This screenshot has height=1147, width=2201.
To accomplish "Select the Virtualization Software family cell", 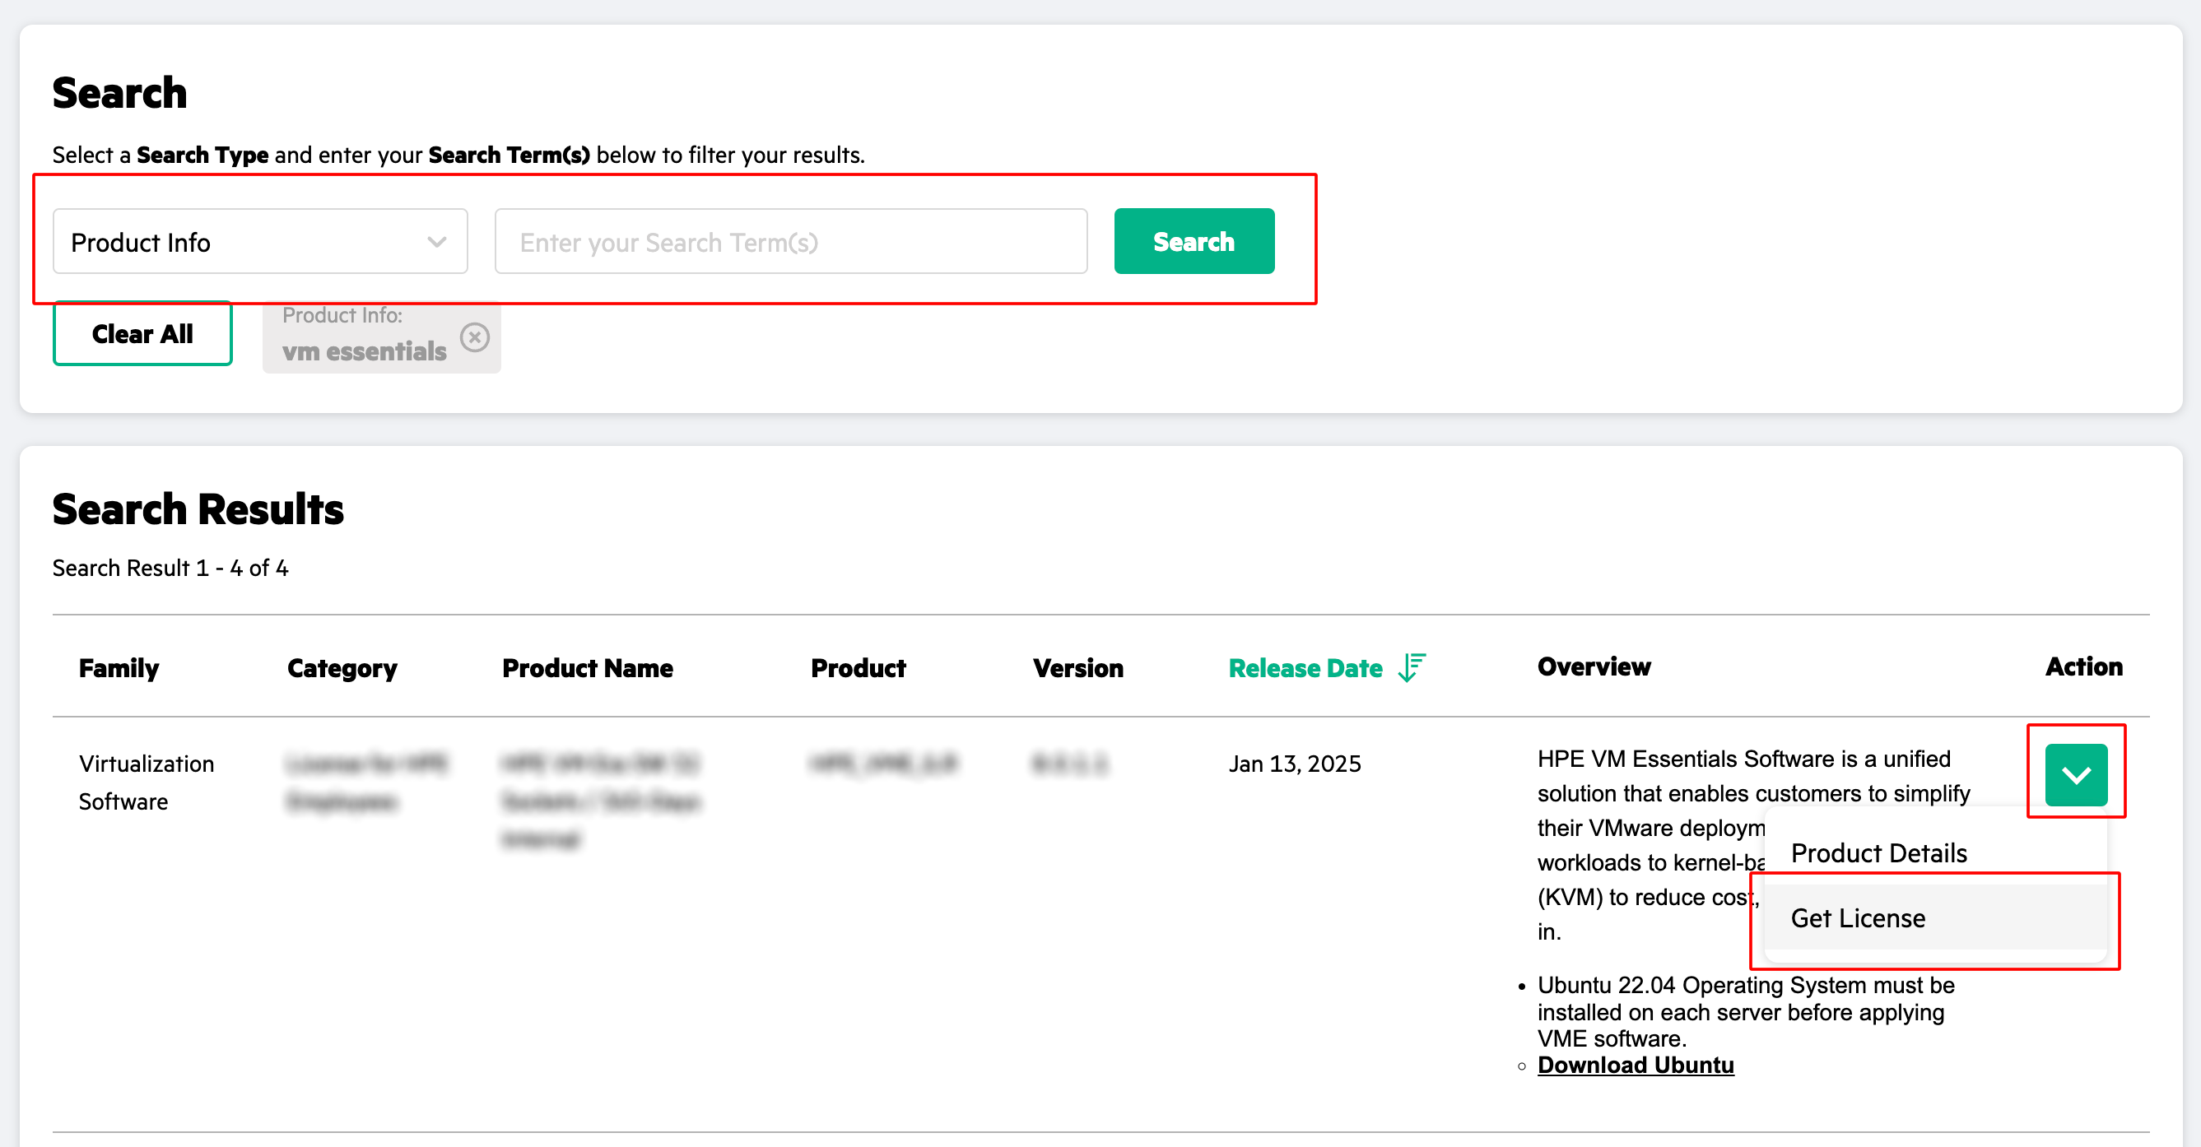I will pyautogui.click(x=147, y=782).
